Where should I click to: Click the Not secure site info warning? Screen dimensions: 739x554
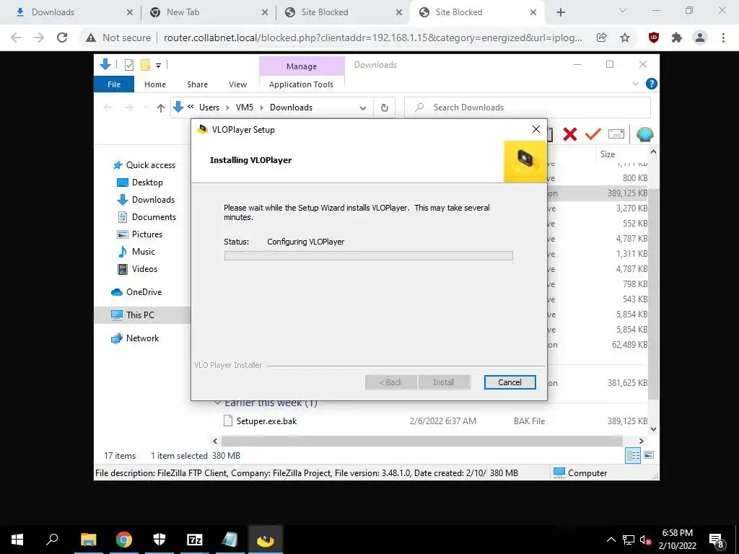118,38
